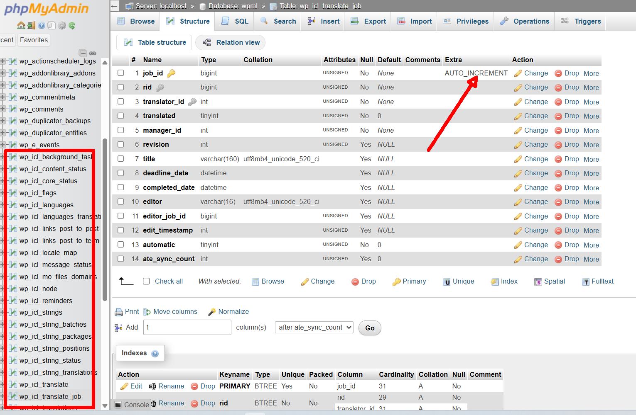Expand wp_addonlibrary_addons tree node
The width and height of the screenshot is (636, 415).
(x=3, y=73)
